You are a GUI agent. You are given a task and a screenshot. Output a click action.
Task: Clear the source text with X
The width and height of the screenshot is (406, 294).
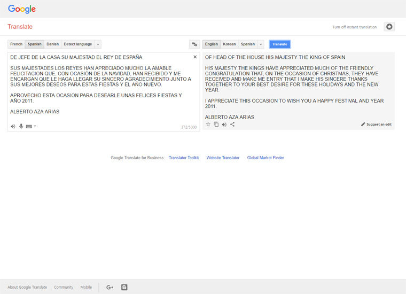195,57
